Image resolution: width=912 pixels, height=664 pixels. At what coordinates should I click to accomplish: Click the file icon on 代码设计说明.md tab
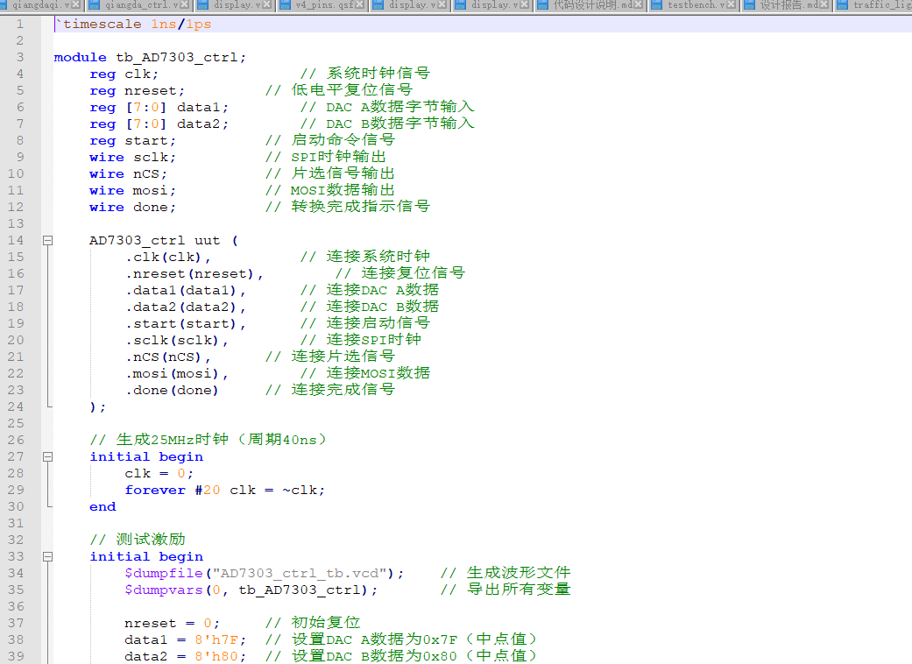pos(542,4)
